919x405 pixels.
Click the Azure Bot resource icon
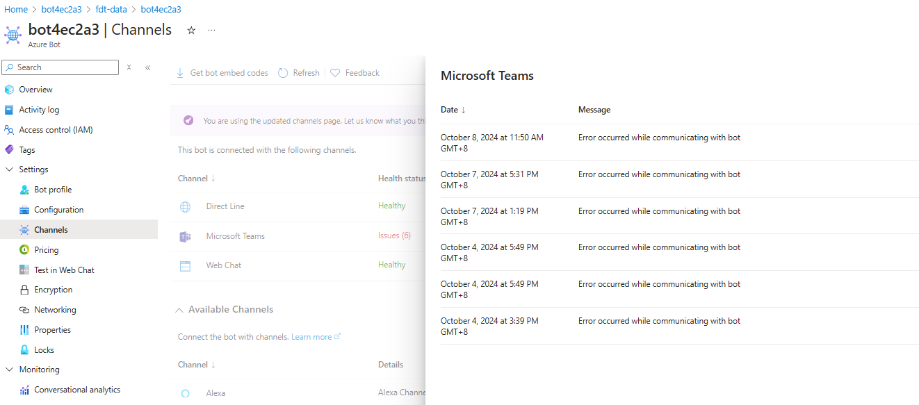[13, 35]
